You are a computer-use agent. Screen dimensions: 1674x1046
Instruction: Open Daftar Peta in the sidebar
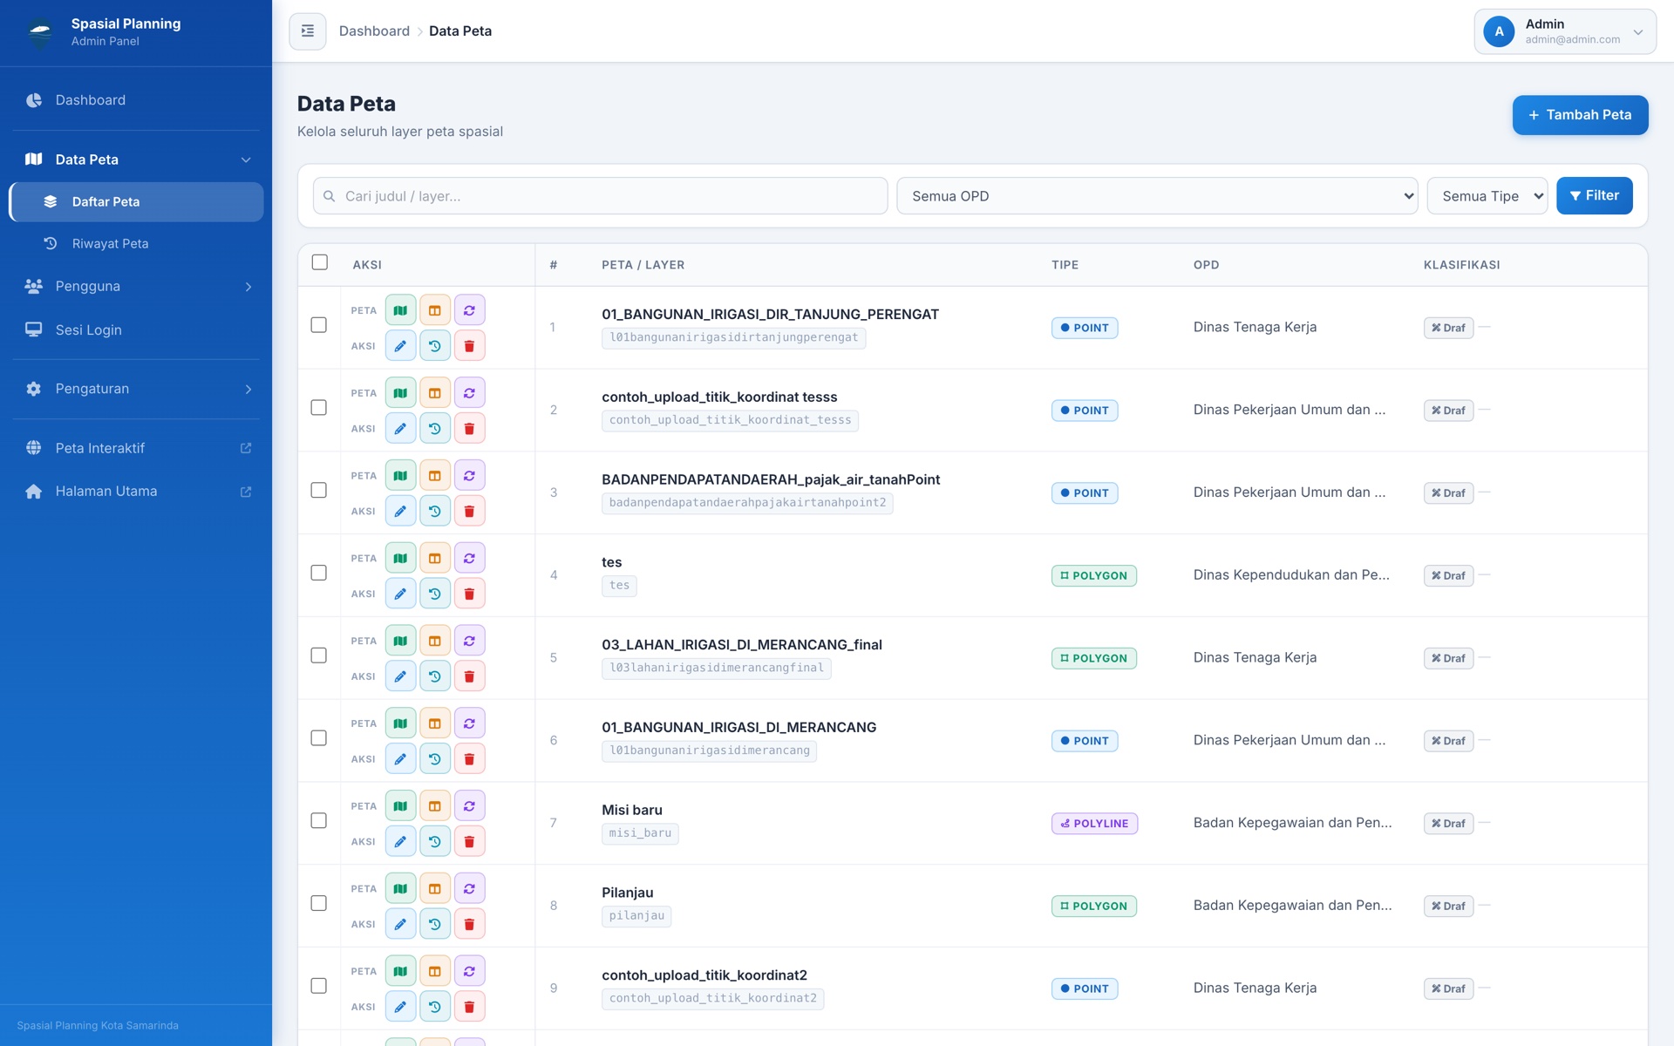(x=136, y=202)
